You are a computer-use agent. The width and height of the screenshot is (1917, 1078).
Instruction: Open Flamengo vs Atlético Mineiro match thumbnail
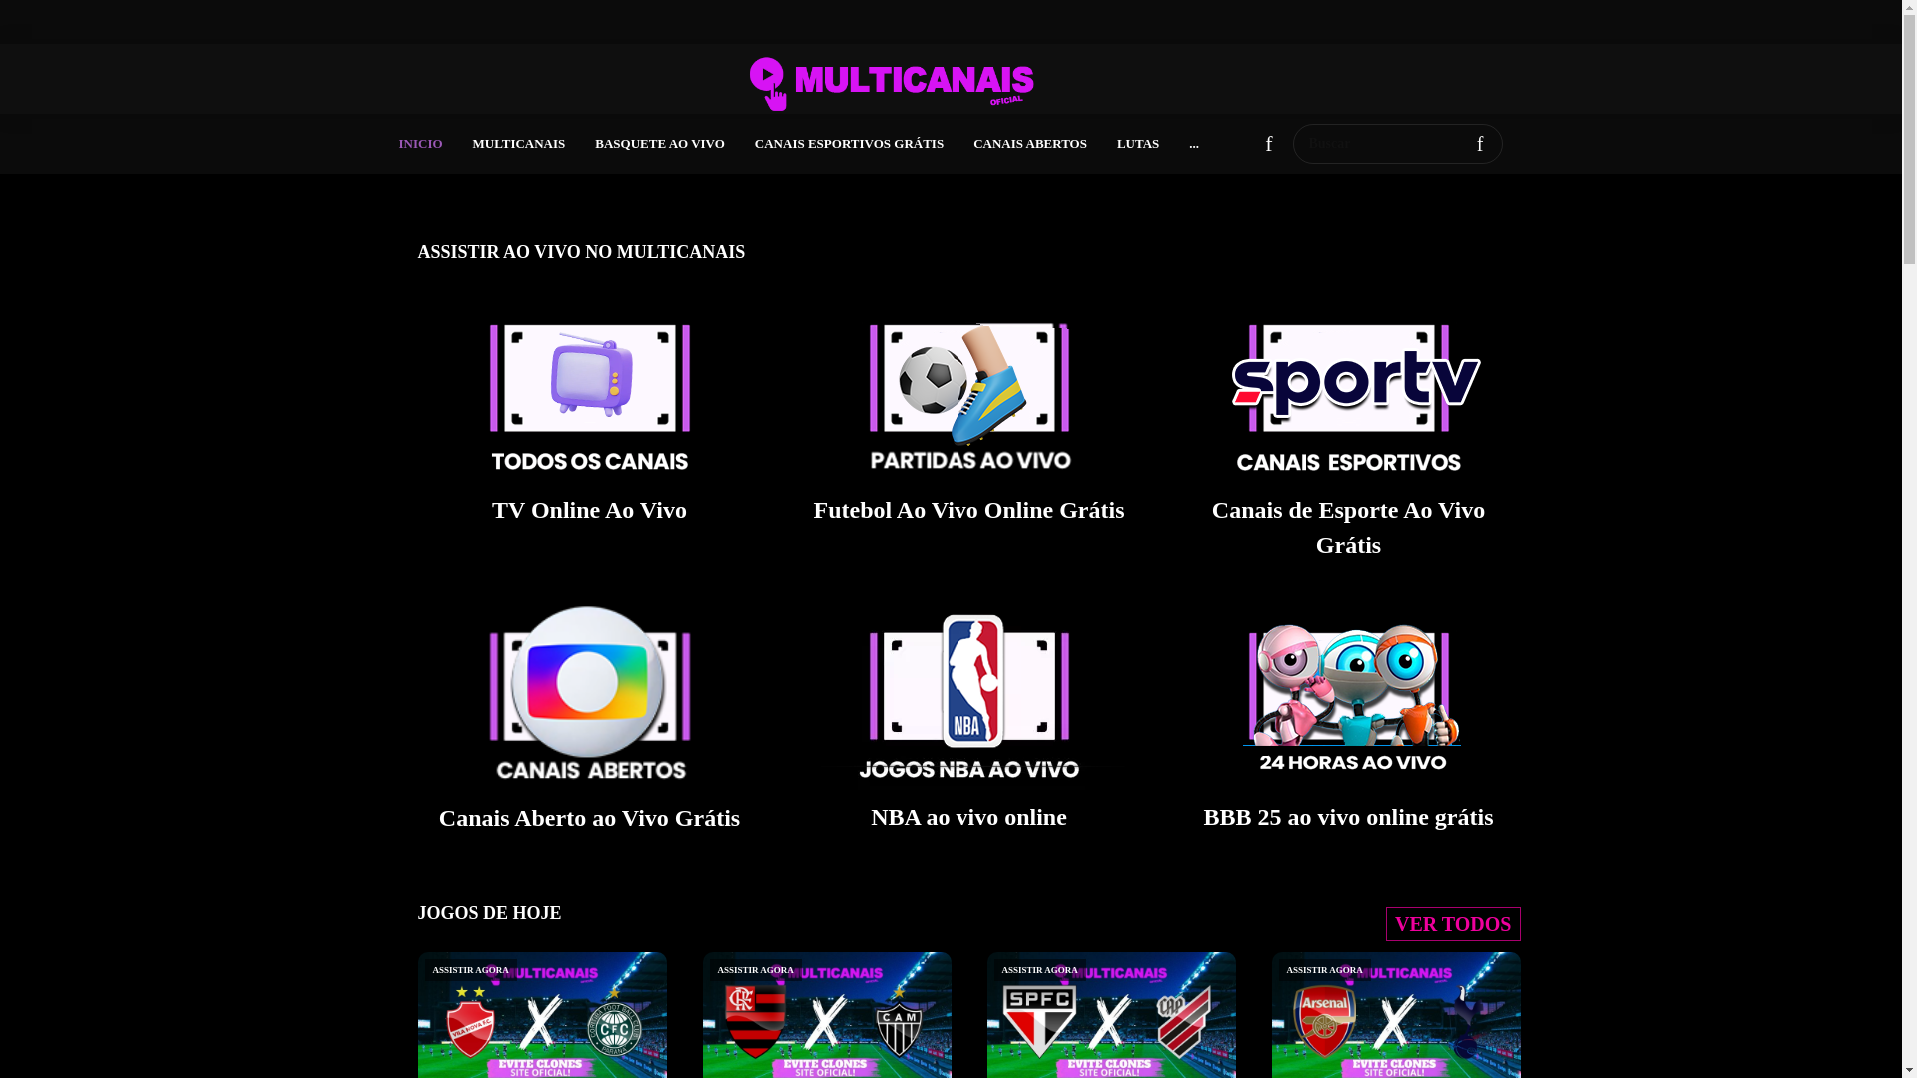pos(827,1015)
